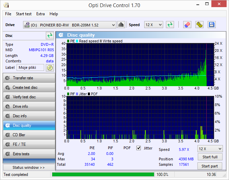Click the Drive info icon
Image resolution: width=229 pixels, height=180 pixels.
[x=7, y=106]
